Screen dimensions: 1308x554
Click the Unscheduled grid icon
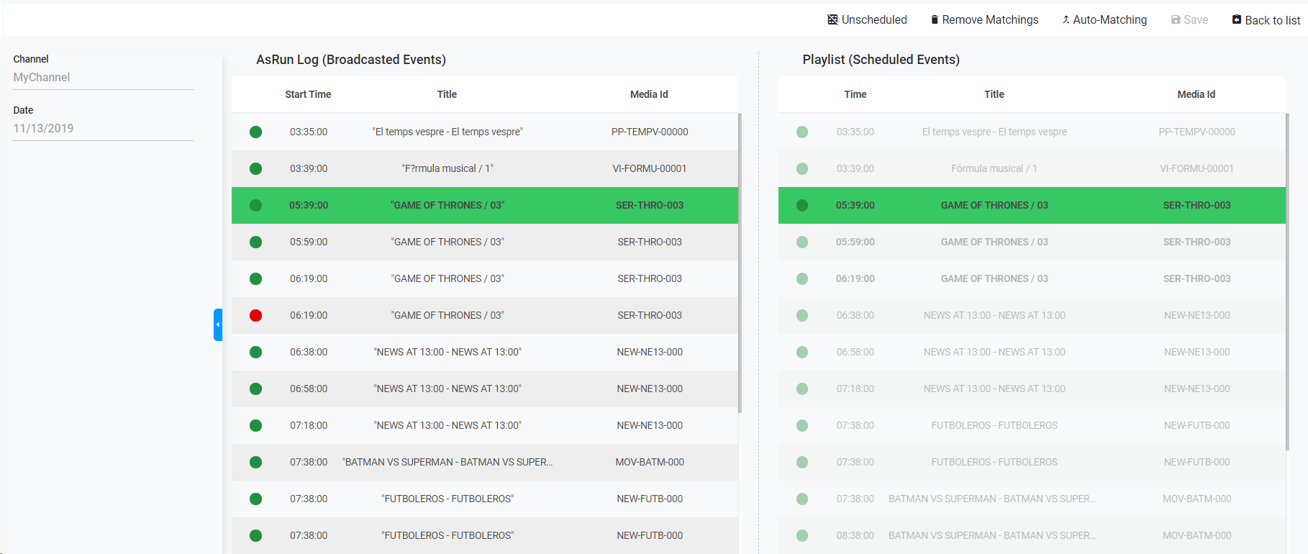point(832,19)
